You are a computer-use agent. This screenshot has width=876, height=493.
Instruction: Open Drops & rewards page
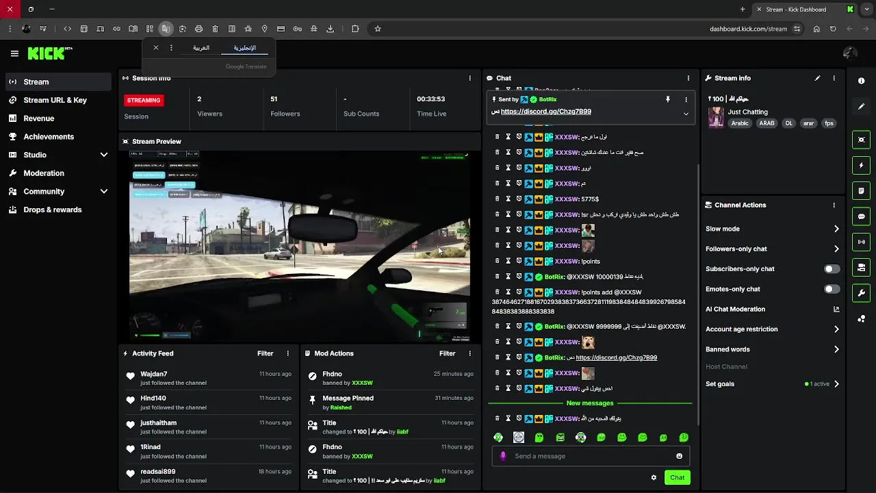click(x=57, y=210)
